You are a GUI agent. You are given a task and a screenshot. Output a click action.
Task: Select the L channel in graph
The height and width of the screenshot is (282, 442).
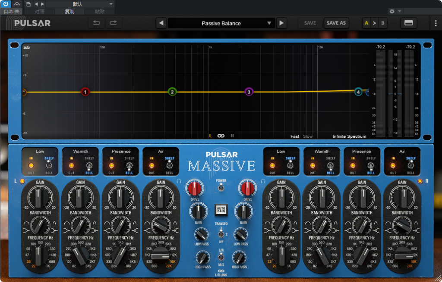click(210, 136)
